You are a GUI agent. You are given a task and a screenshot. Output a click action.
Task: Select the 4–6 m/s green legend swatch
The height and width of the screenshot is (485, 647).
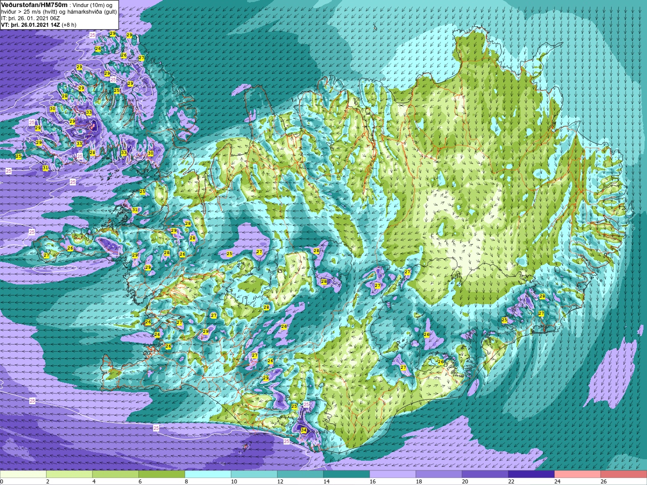116,474
